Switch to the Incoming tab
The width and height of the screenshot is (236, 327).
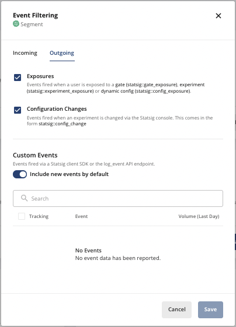coord(25,53)
